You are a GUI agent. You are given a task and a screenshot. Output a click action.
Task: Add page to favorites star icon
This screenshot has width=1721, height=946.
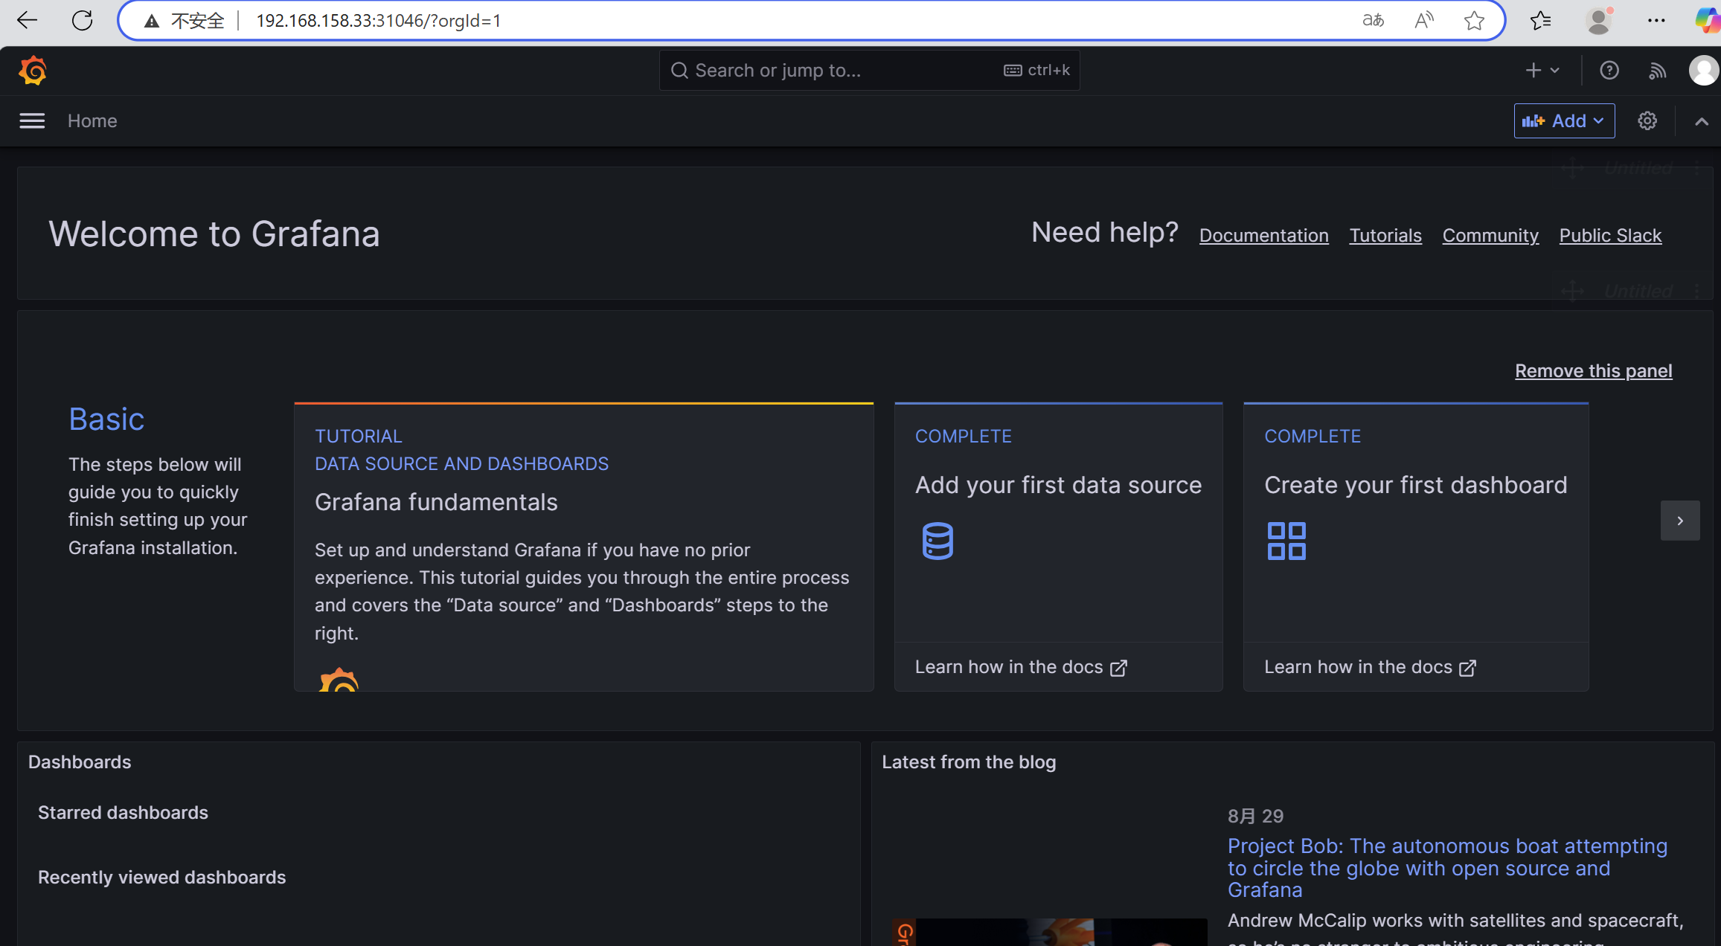tap(1474, 20)
